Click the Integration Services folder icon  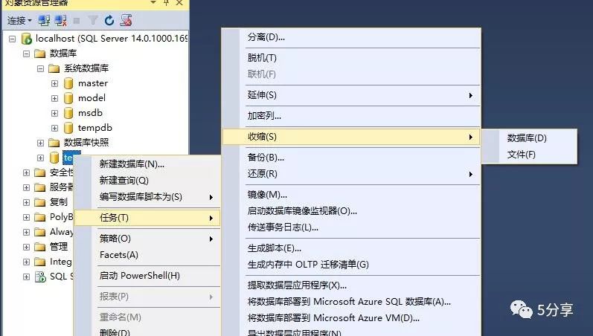coord(39,262)
